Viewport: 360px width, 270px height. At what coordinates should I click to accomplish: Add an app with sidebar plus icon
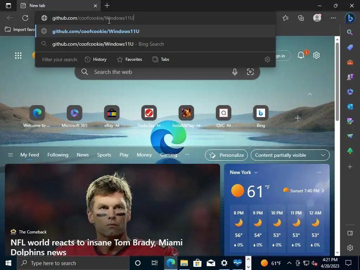click(350, 167)
